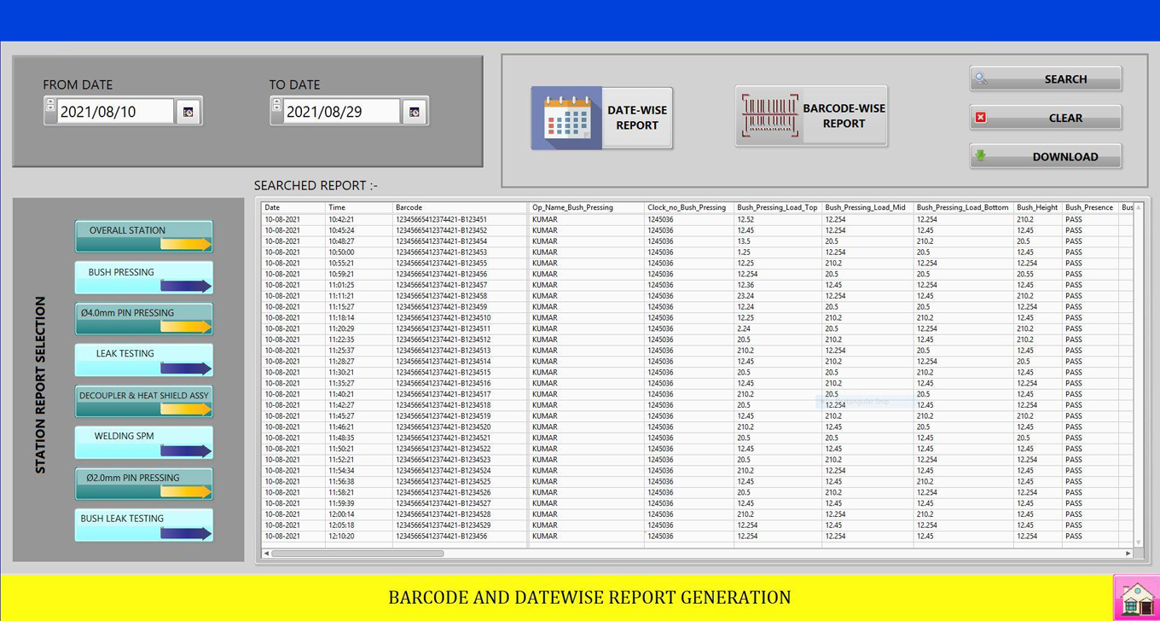Screen dimensions: 1160x621
Task: Select the Date-Wise Report calendar icon
Action: [x=567, y=119]
